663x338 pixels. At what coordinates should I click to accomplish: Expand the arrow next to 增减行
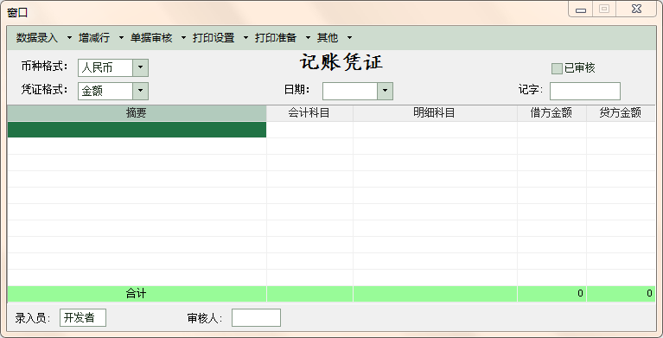click(121, 38)
